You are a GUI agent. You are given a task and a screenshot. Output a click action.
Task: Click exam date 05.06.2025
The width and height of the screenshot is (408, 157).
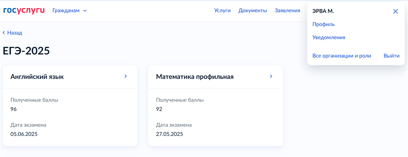point(24,134)
